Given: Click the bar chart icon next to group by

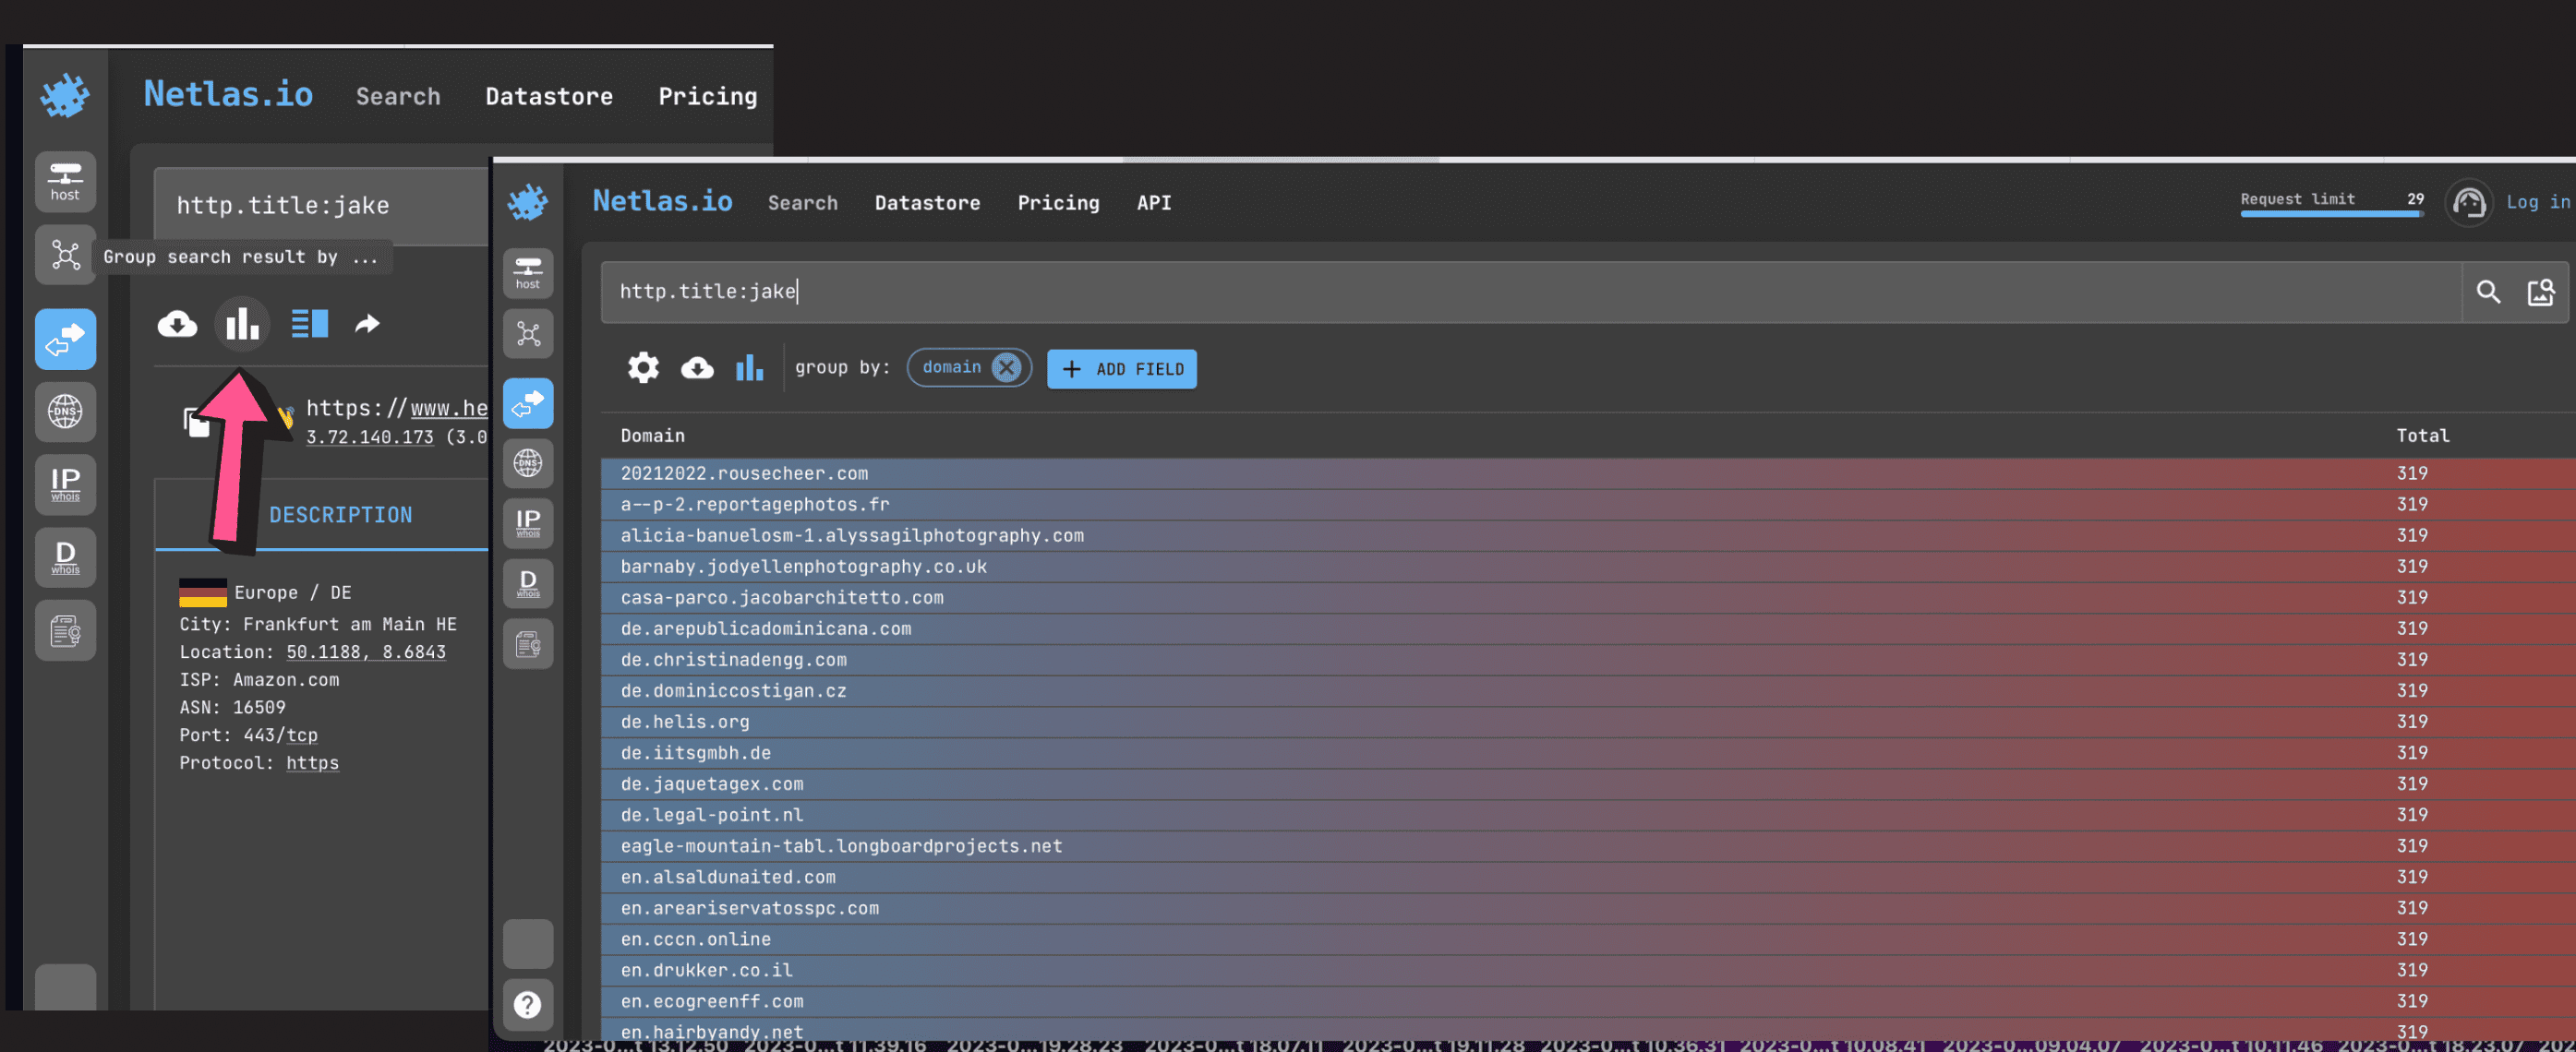Looking at the screenshot, I should (749, 367).
